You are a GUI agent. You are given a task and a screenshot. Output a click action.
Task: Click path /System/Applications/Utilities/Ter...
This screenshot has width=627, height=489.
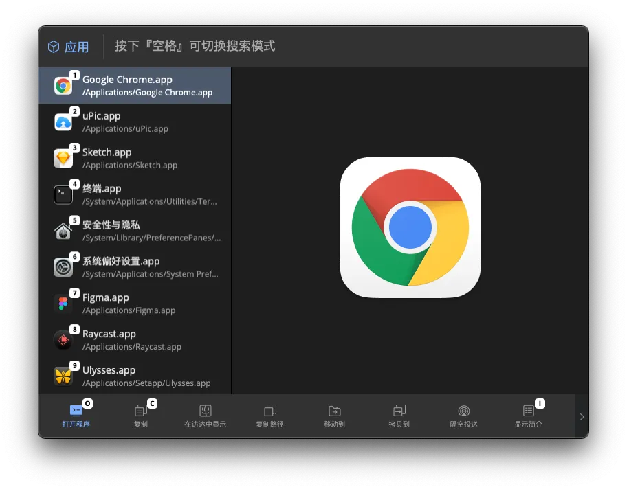tap(150, 201)
